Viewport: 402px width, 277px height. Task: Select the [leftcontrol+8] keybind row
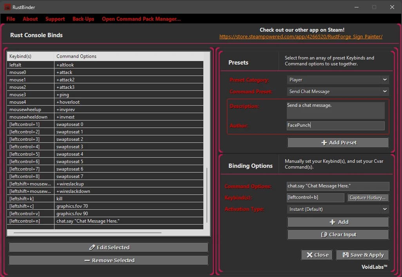[105, 176]
